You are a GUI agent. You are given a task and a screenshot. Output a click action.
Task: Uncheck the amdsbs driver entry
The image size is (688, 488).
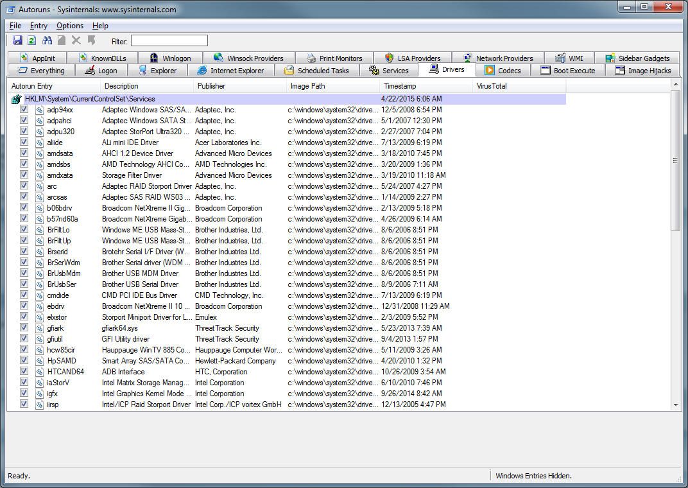pos(24,164)
